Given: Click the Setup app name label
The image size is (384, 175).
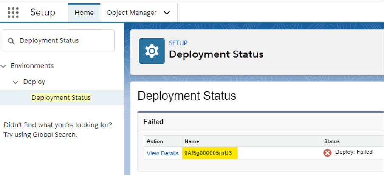Looking at the screenshot, I should (42, 12).
